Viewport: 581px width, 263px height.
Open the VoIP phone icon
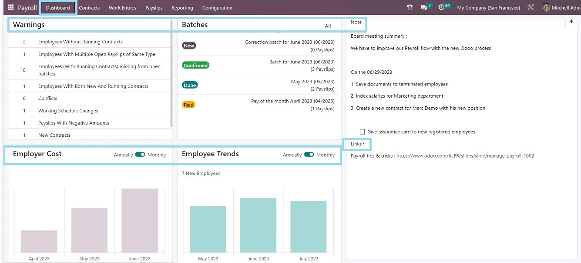click(410, 8)
